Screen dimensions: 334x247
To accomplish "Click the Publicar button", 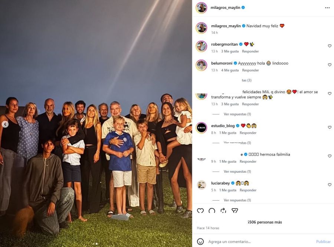I will [x=323, y=241].
